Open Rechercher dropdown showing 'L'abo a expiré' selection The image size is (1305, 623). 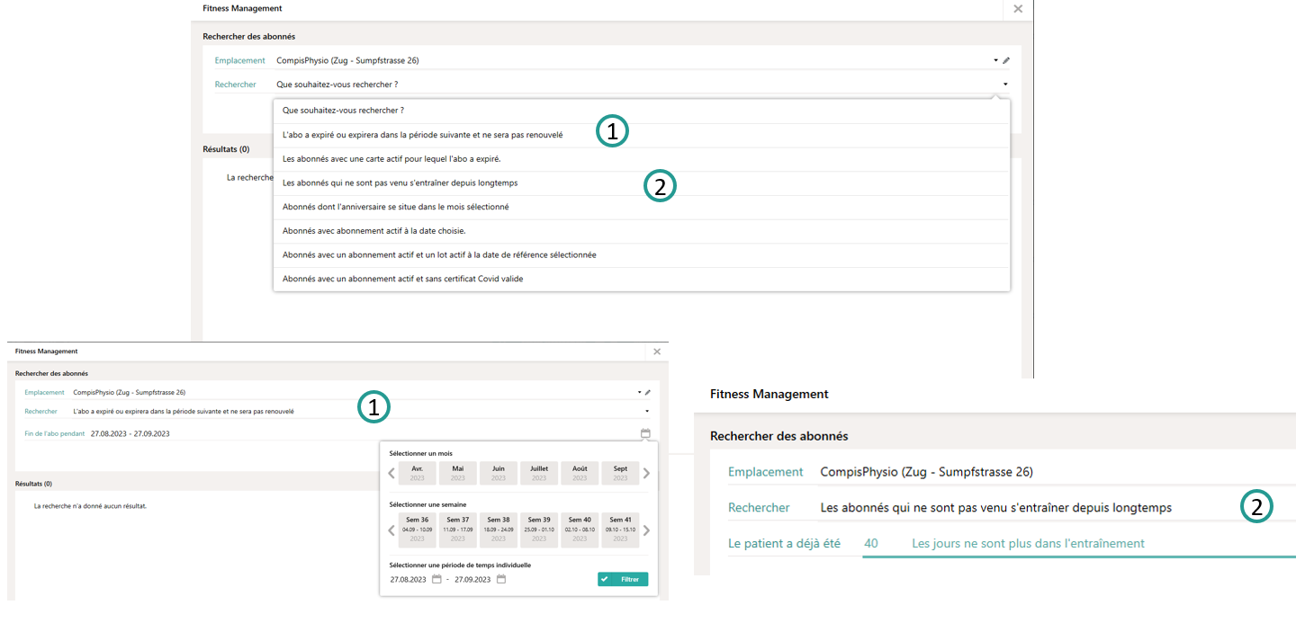tap(646, 412)
